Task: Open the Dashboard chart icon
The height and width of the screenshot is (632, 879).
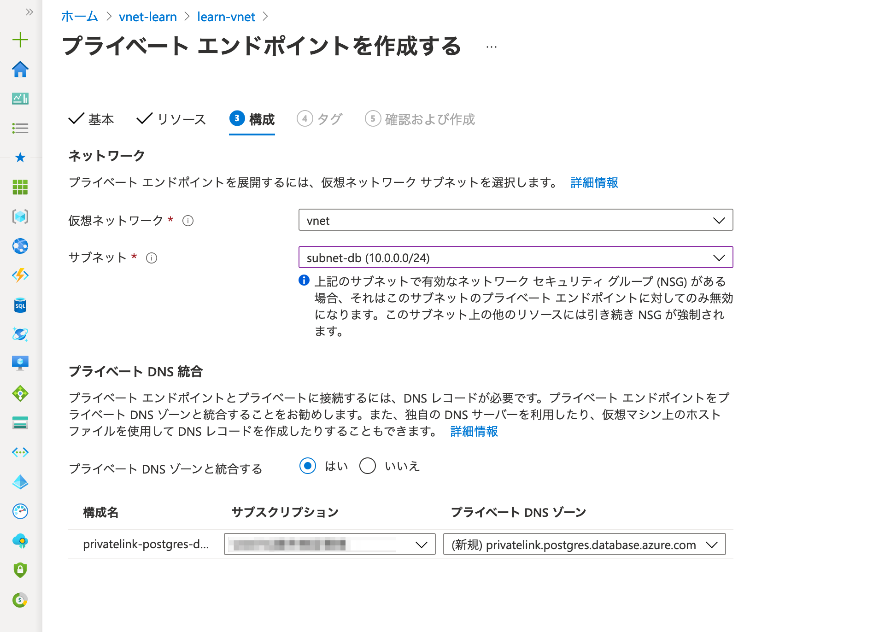Action: (20, 99)
